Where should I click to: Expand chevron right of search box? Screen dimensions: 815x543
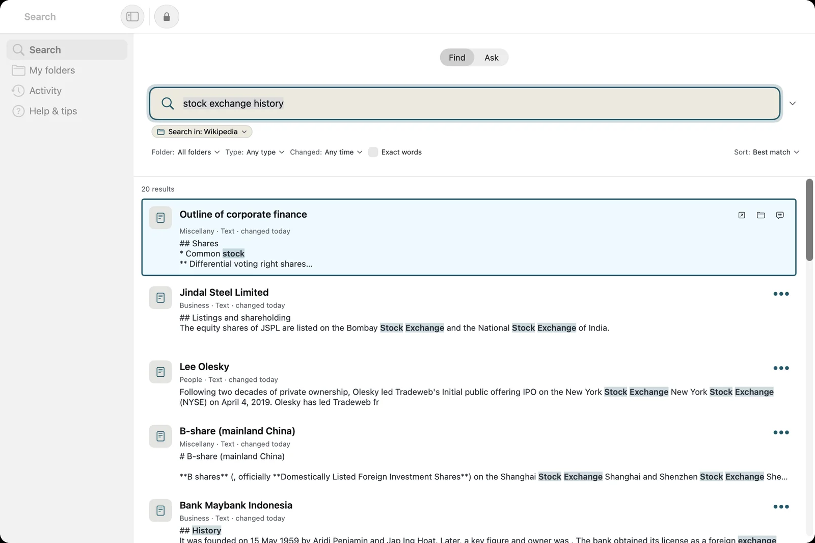click(x=793, y=104)
